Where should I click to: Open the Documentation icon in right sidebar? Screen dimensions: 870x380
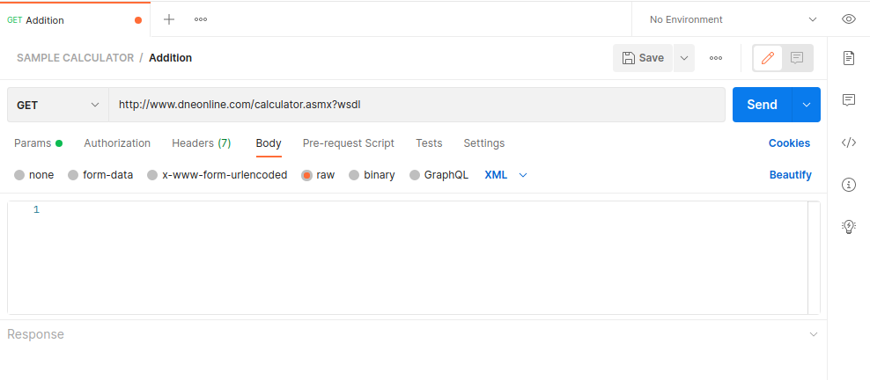848,58
